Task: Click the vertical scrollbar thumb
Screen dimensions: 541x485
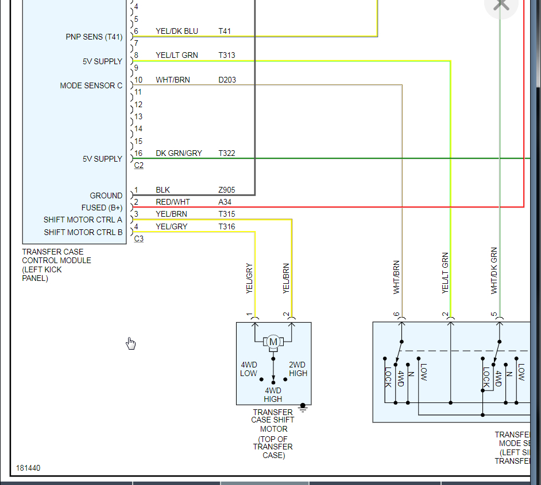Action: (539, 43)
